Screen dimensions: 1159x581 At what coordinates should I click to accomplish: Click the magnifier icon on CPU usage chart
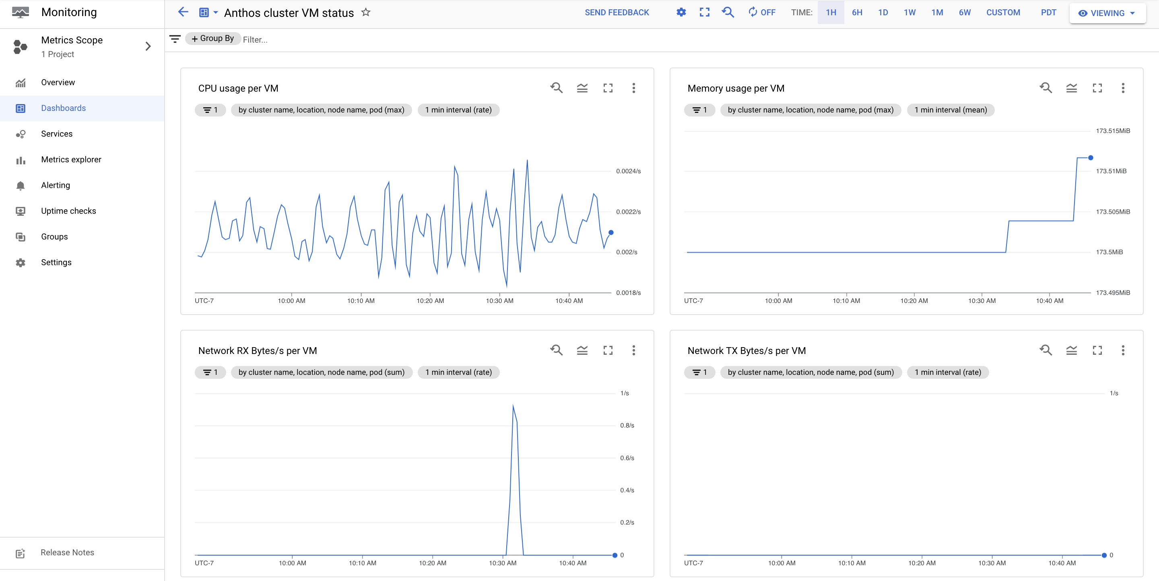(557, 88)
